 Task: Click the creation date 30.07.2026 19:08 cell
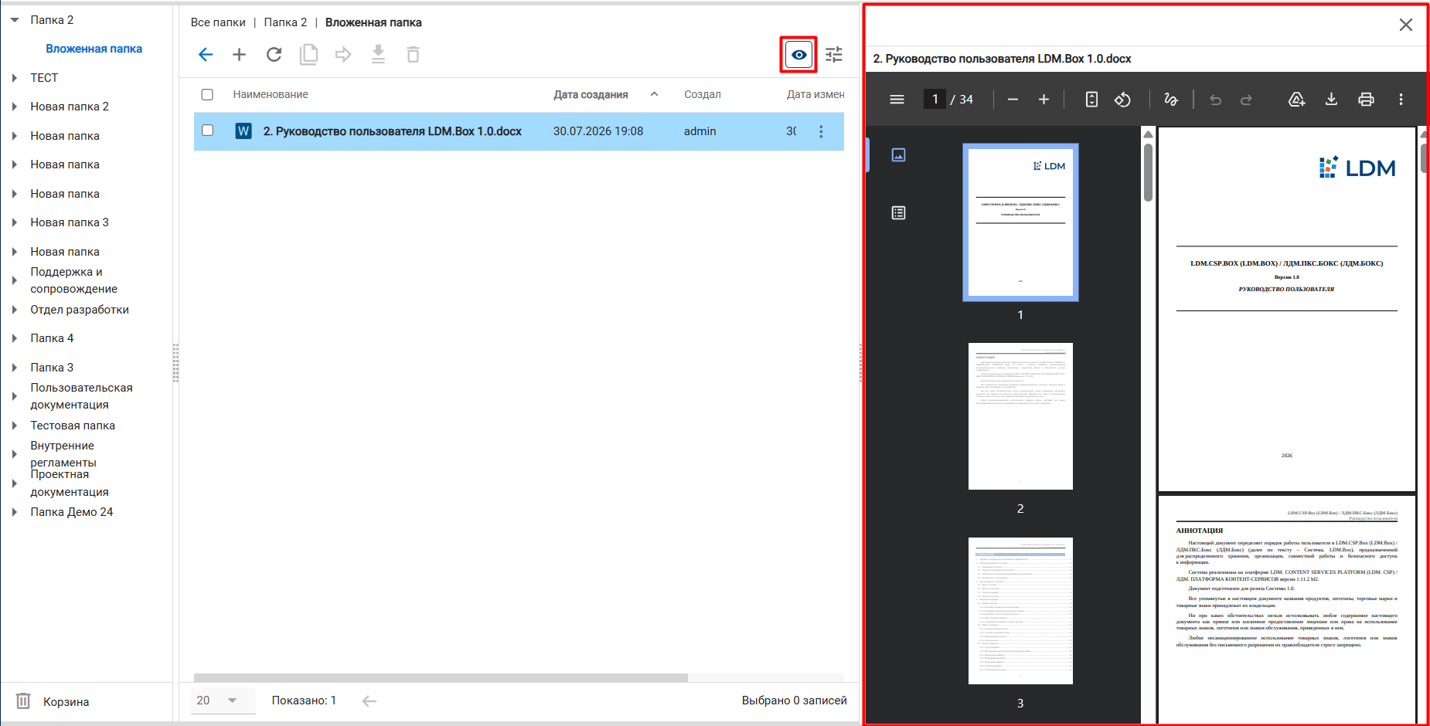(598, 131)
